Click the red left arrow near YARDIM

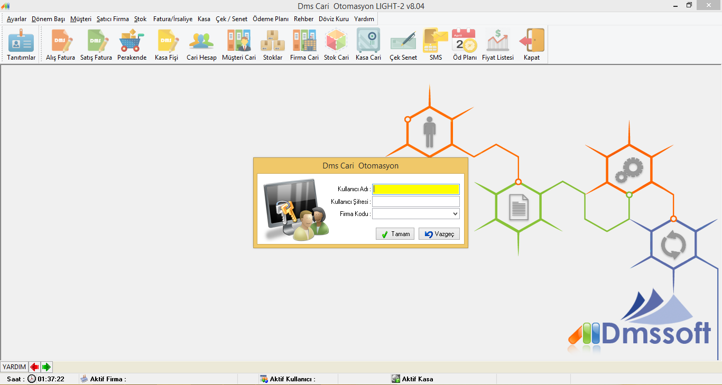pyautogui.click(x=34, y=367)
